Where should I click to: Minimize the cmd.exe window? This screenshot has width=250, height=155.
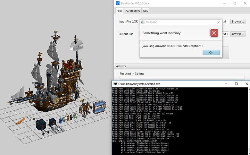tap(226, 84)
